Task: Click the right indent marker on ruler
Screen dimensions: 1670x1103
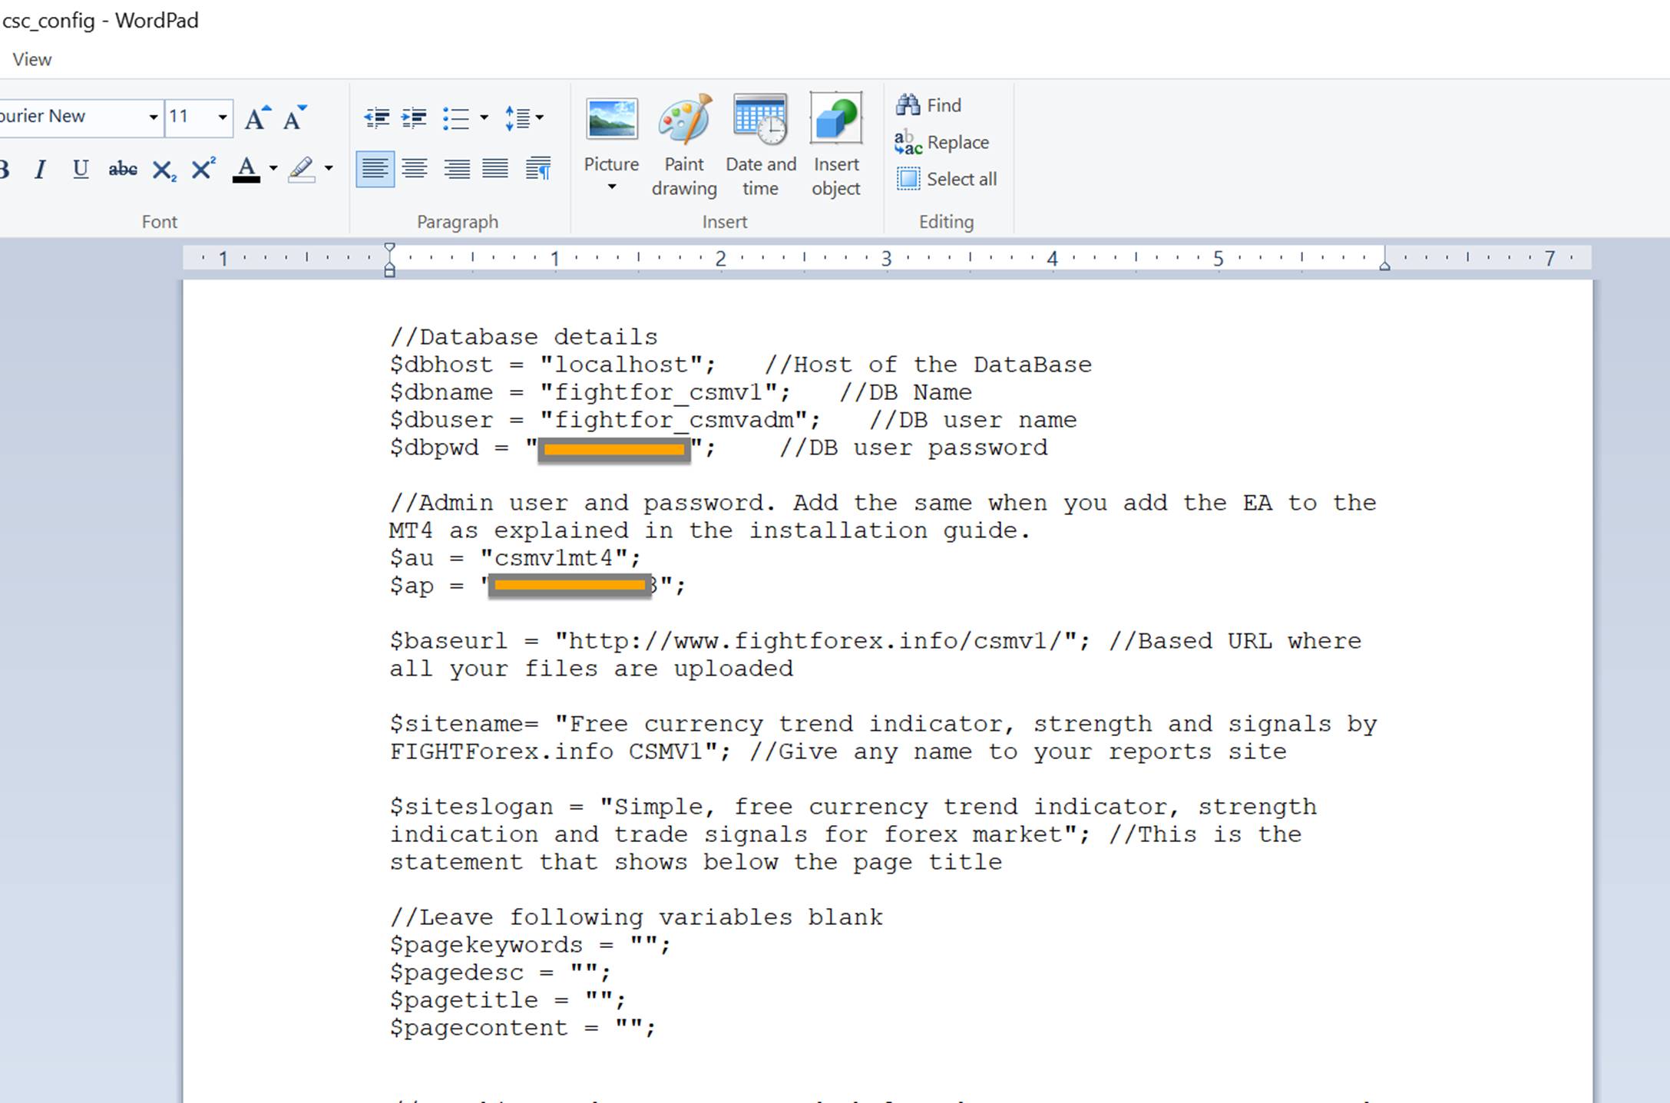Action: point(1384,265)
